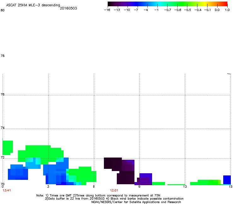Click the -0.7 color scale label
233x204 pixels.
[168, 10]
